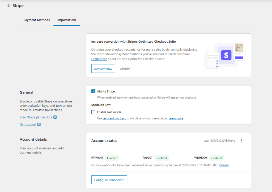Switch to the Payment Methods tab
This screenshot has height=192, width=272.
tap(36, 20)
